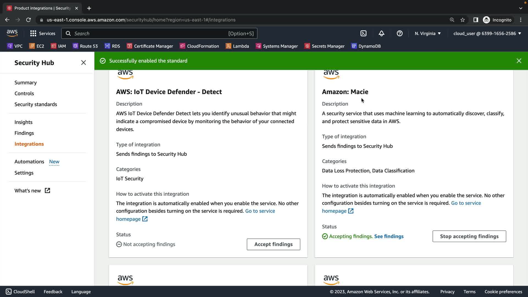Open CloudShell icon in top navigation
The width and height of the screenshot is (528, 297).
(363, 34)
